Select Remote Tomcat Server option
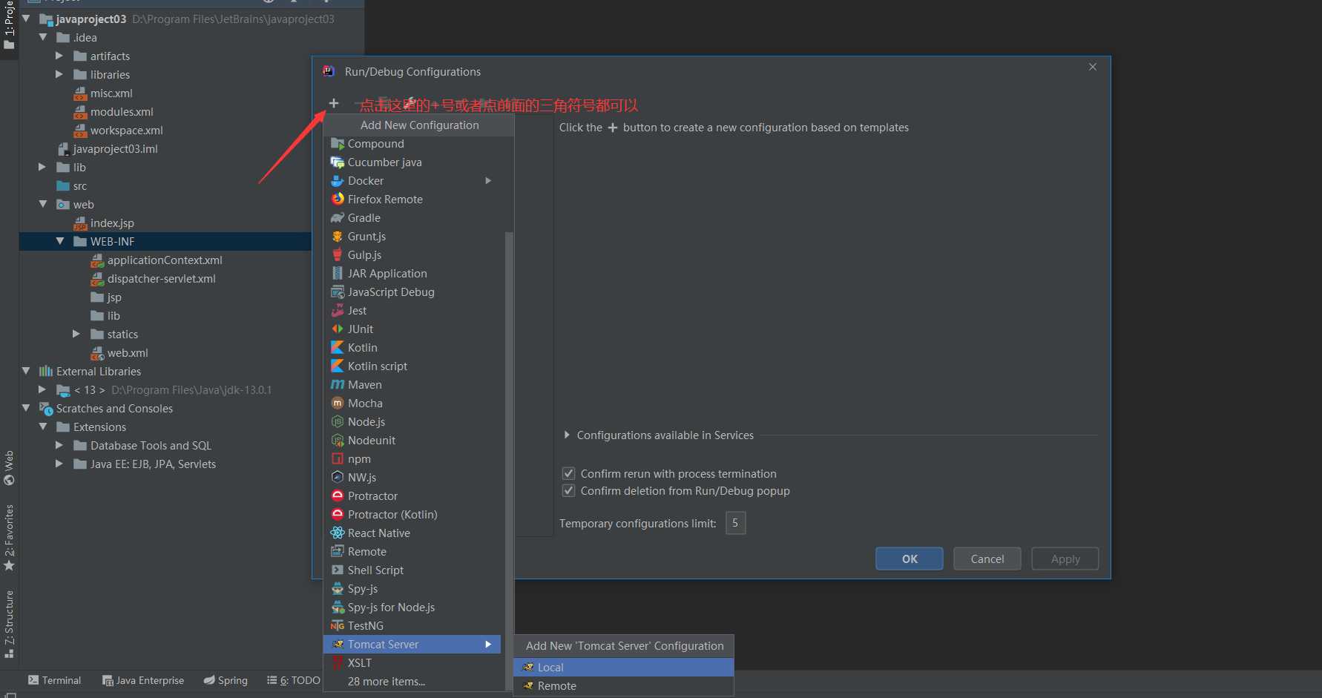The height and width of the screenshot is (698, 1322). [x=623, y=686]
